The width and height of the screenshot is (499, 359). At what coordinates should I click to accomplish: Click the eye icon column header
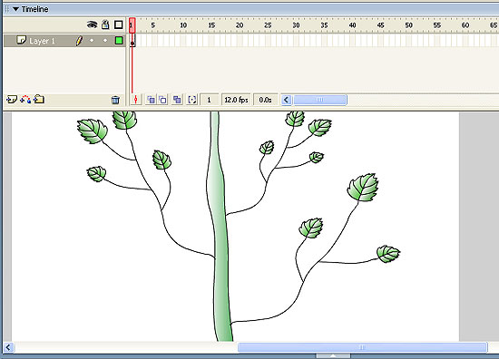pos(92,24)
